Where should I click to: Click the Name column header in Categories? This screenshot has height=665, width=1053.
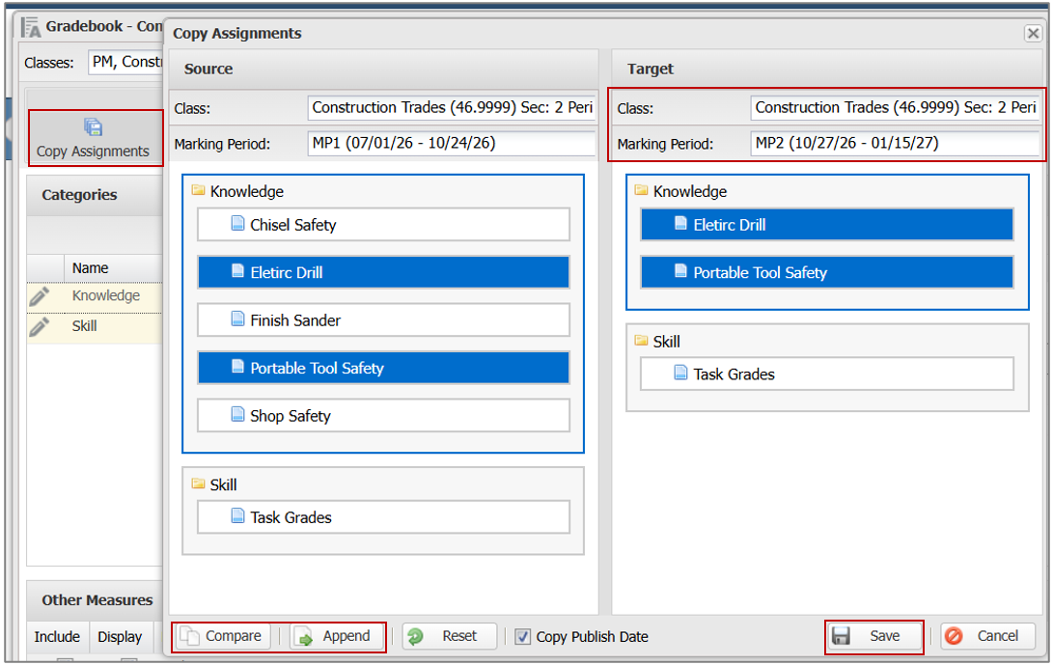[x=113, y=268]
